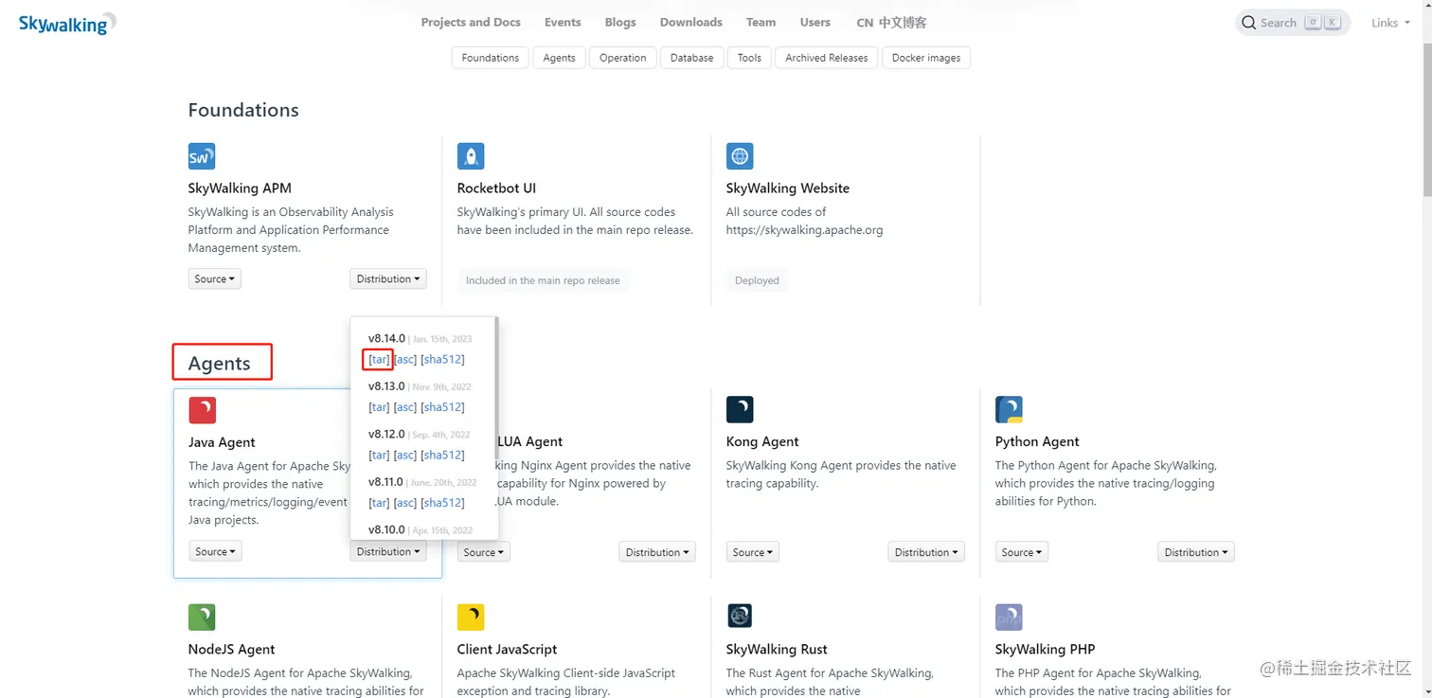Click the Python Agent icon
The width and height of the screenshot is (1432, 698).
[1009, 409]
